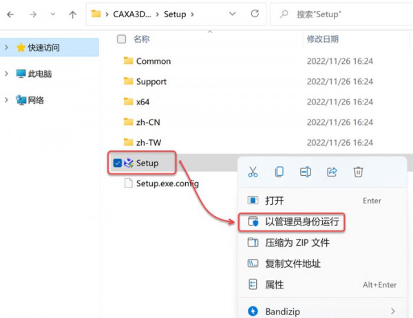This screenshot has width=413, height=318.
Task: Click the zh-TW folder icon
Action: coord(128,142)
